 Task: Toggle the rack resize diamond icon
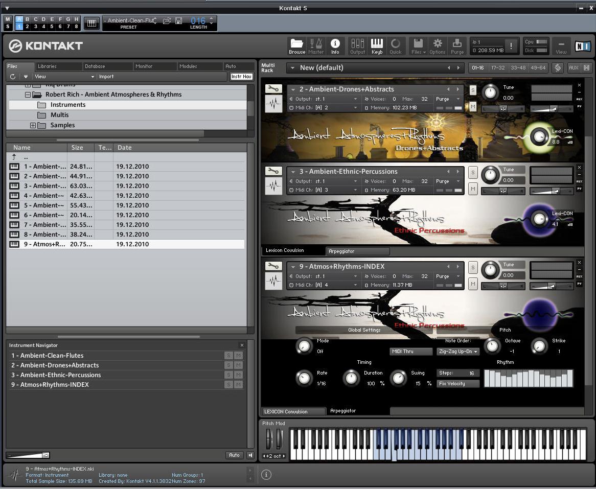(x=558, y=67)
